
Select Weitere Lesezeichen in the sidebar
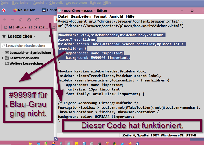click(26, 63)
